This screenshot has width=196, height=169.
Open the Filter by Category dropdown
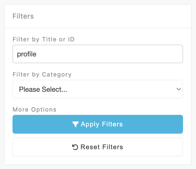[97, 89]
